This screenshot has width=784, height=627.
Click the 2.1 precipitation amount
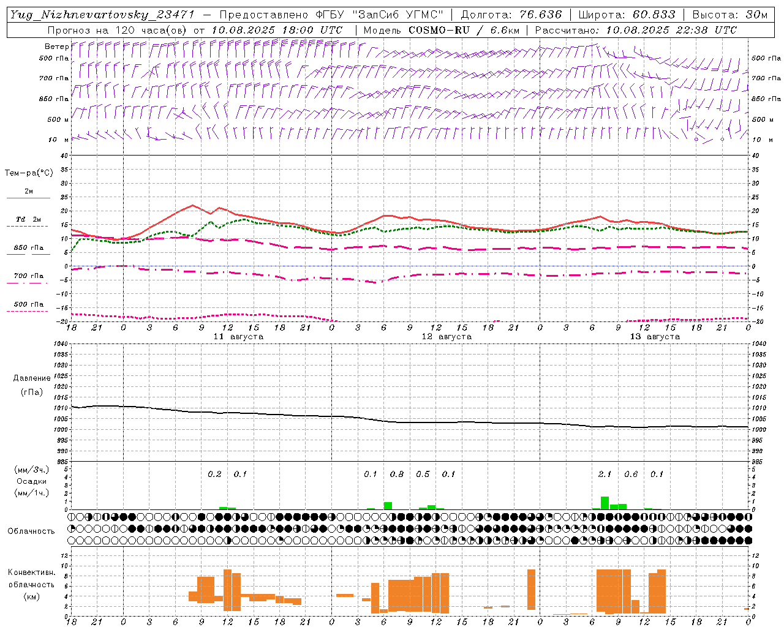tap(605, 474)
